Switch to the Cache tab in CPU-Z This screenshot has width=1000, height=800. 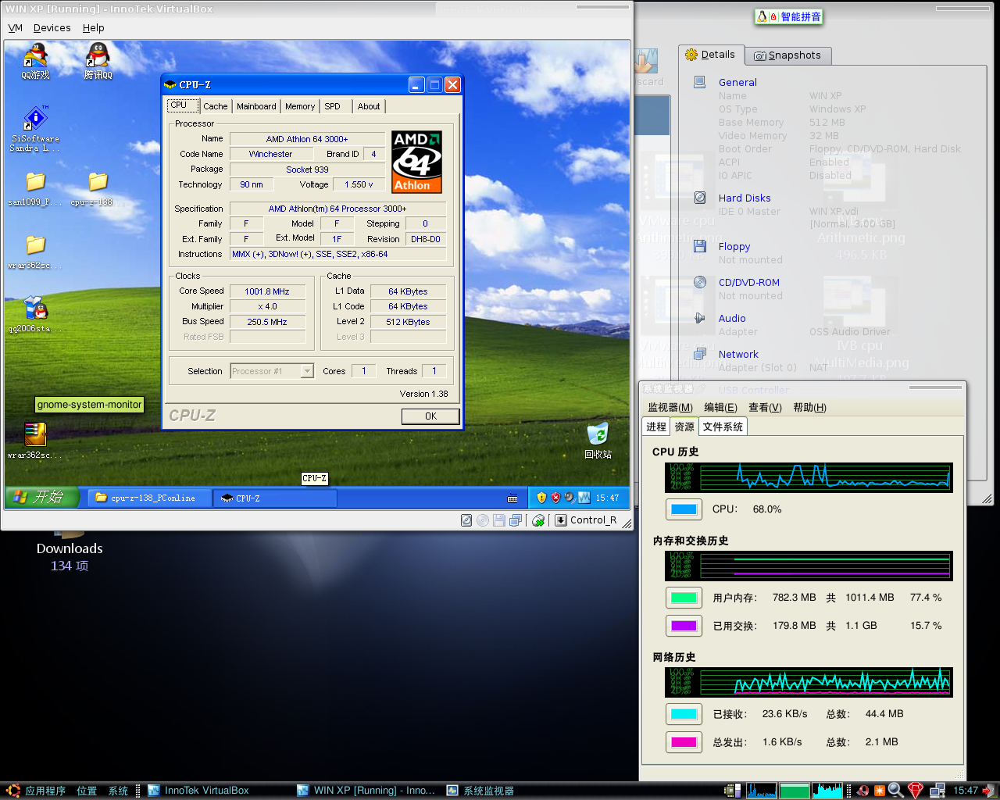click(216, 106)
